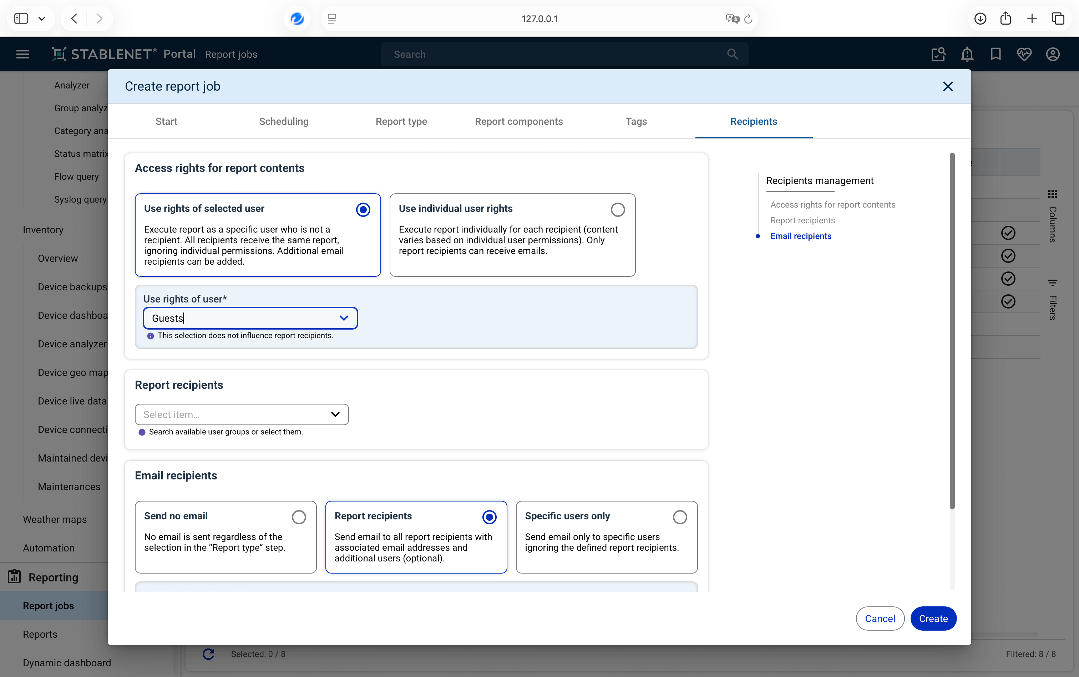Screen dimensions: 1079x677
Task: Click the refresh icon near Selected count
Action: pos(208,654)
